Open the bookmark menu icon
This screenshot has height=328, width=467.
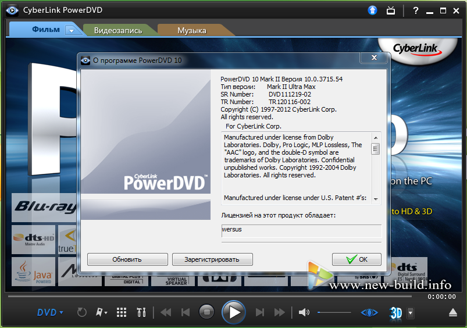point(101,312)
